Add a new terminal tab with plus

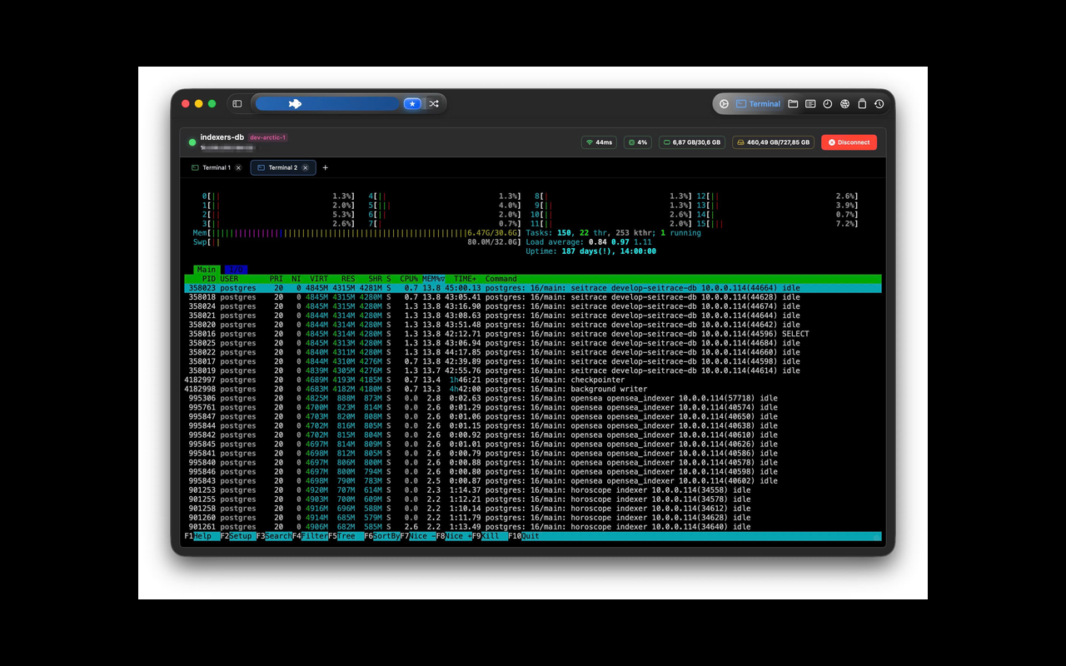pos(326,167)
